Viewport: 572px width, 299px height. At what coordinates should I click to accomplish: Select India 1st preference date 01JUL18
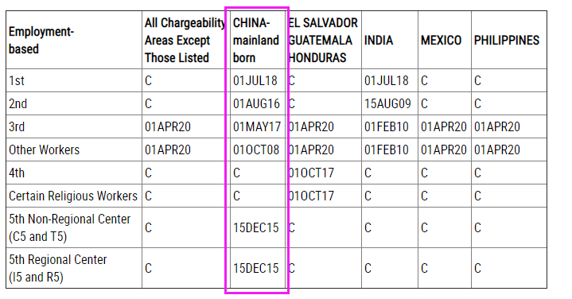pos(387,80)
